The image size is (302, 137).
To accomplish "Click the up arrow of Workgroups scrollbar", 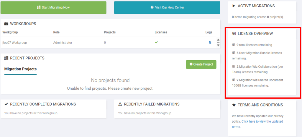I will 218,40.
